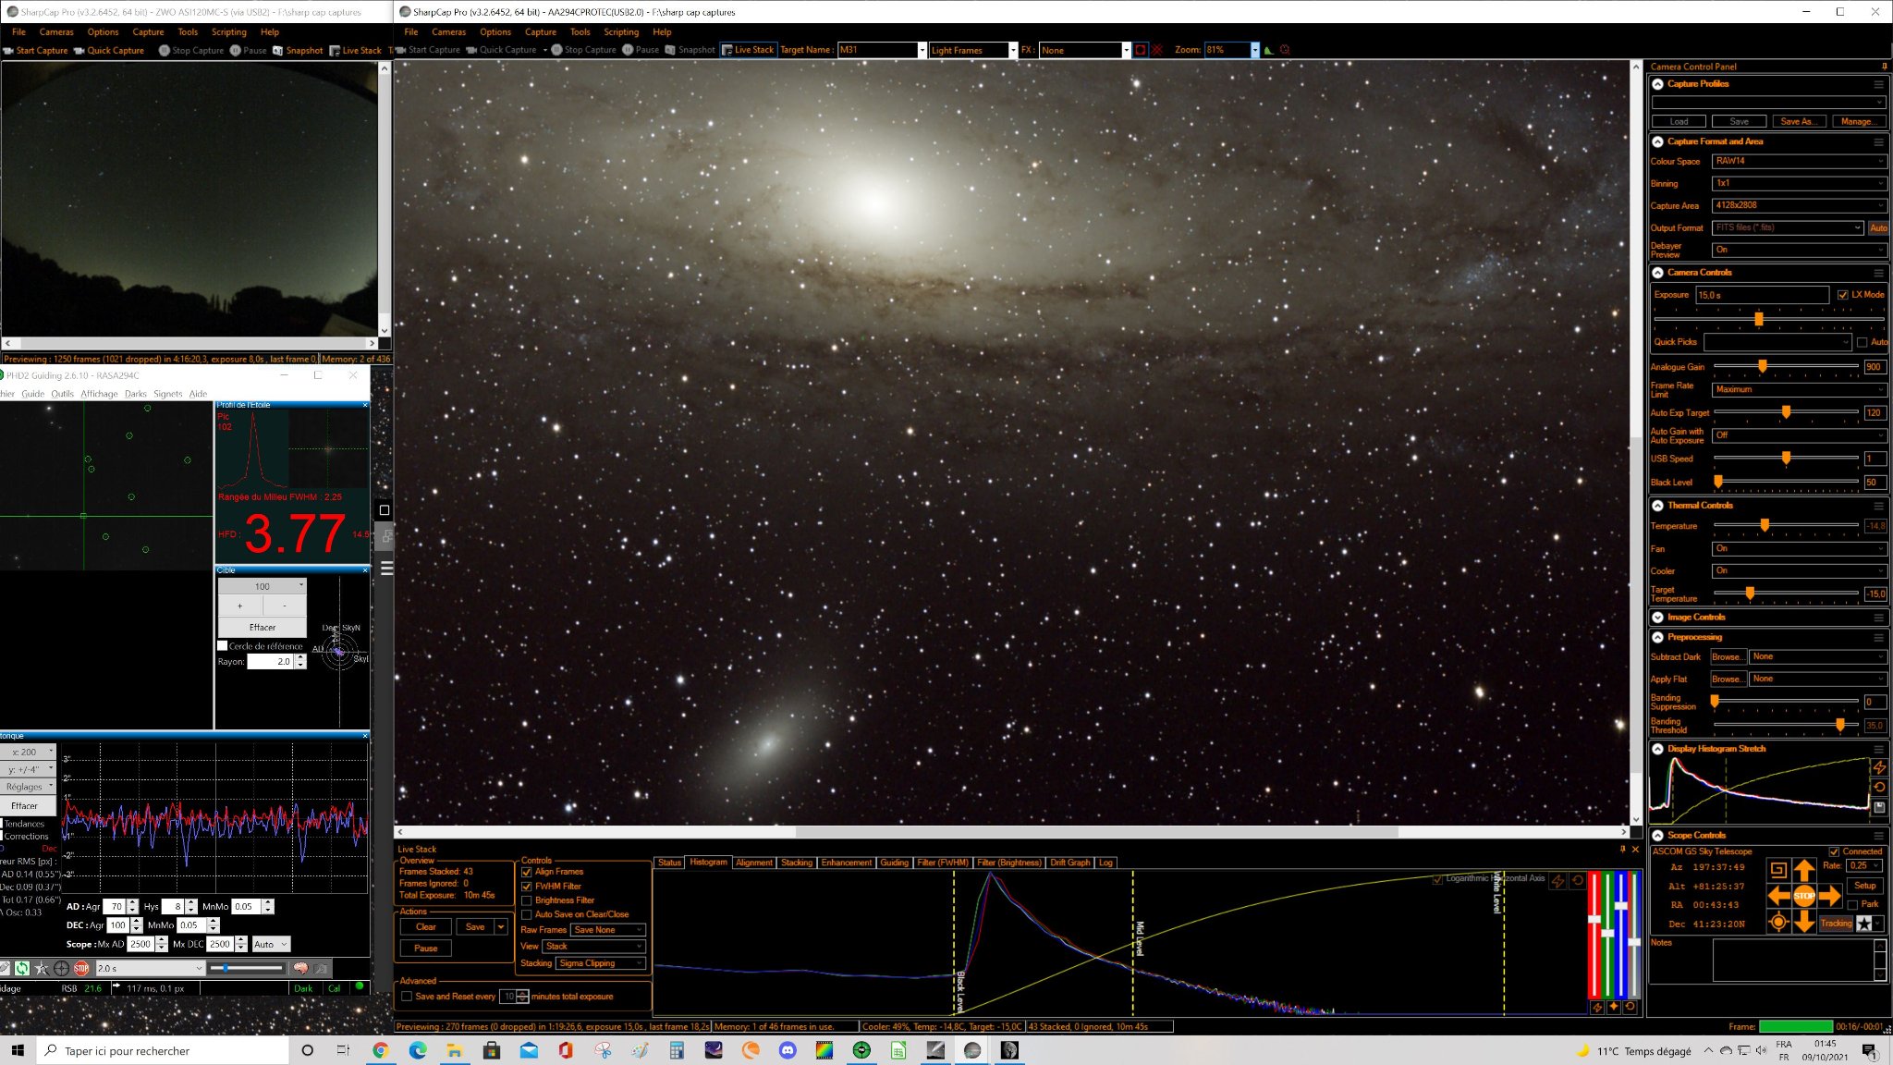This screenshot has width=1893, height=1065.
Task: Click the scope Setup button
Action: coord(1865,886)
